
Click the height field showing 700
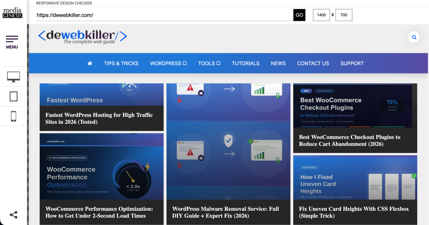click(344, 15)
